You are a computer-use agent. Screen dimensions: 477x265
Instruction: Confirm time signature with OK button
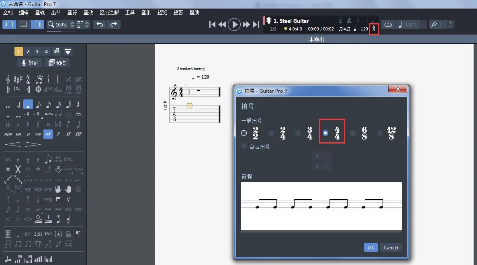pos(371,247)
